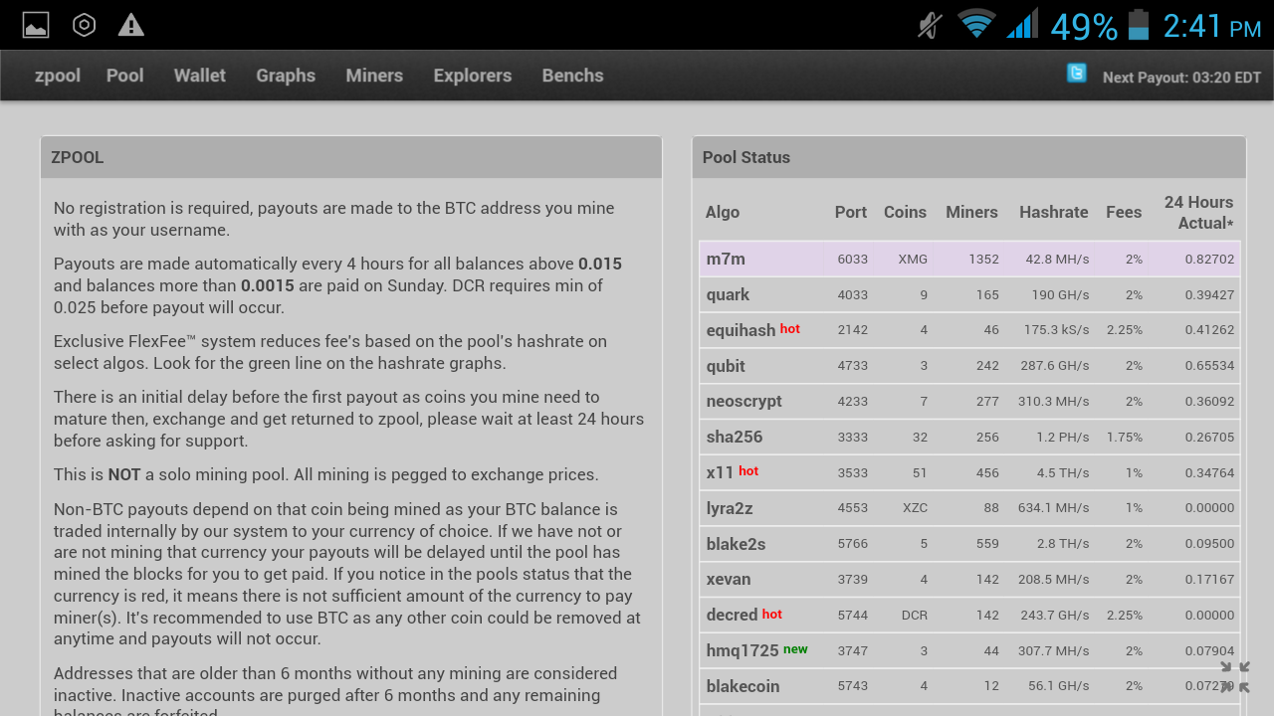Click the red hot tag beside equihash
The height and width of the screenshot is (716, 1274).
point(789,328)
